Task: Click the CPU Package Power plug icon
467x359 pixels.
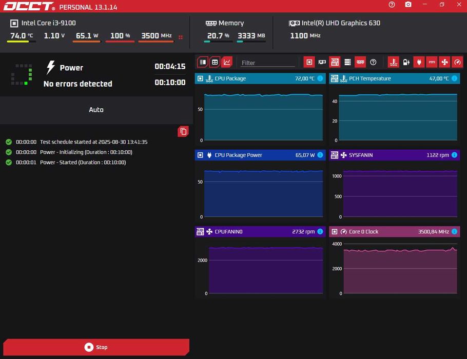Action: pyautogui.click(x=209, y=155)
